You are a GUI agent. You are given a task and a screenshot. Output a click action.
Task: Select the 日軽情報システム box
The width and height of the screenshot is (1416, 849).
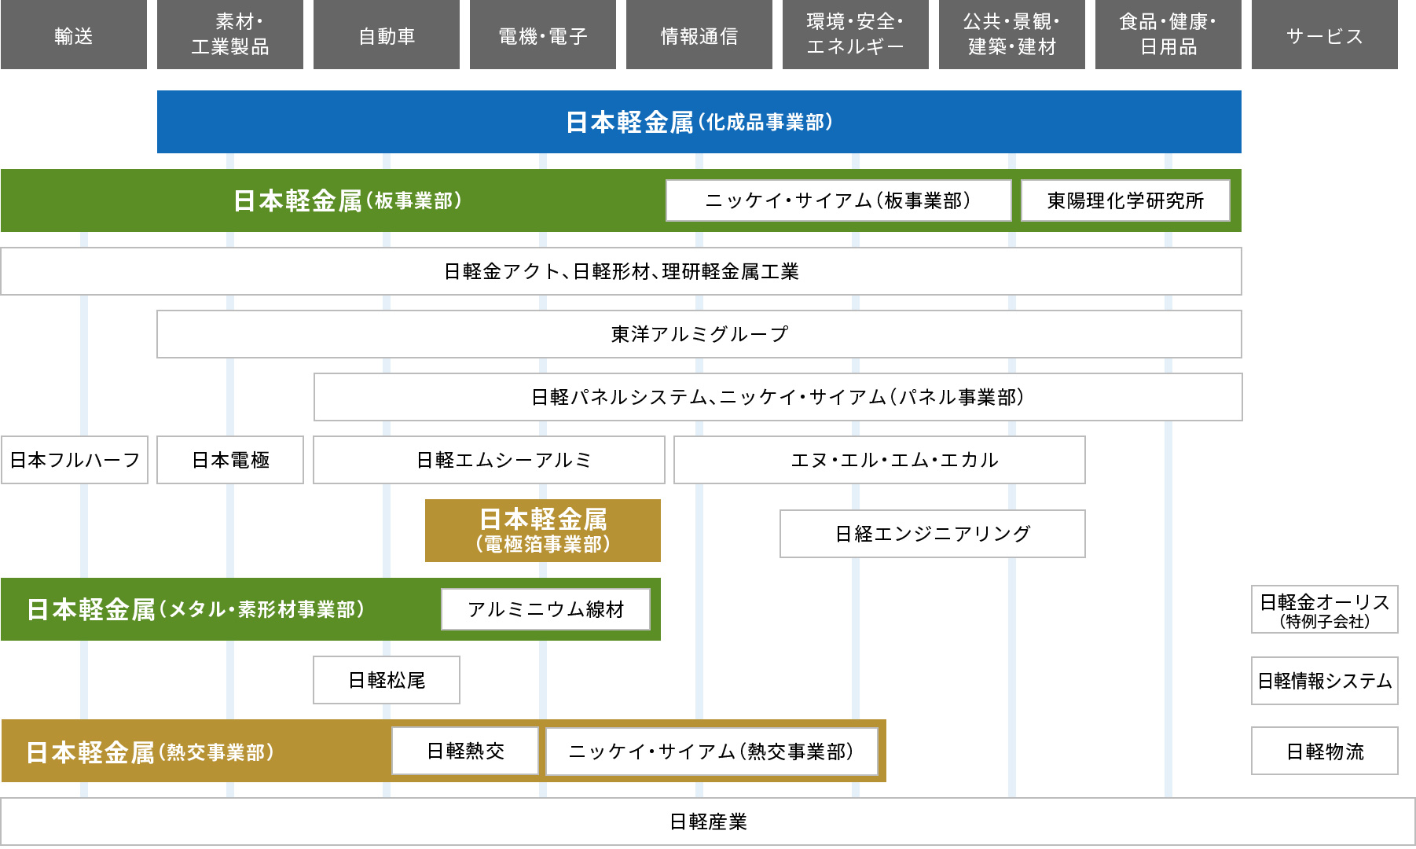(1325, 681)
